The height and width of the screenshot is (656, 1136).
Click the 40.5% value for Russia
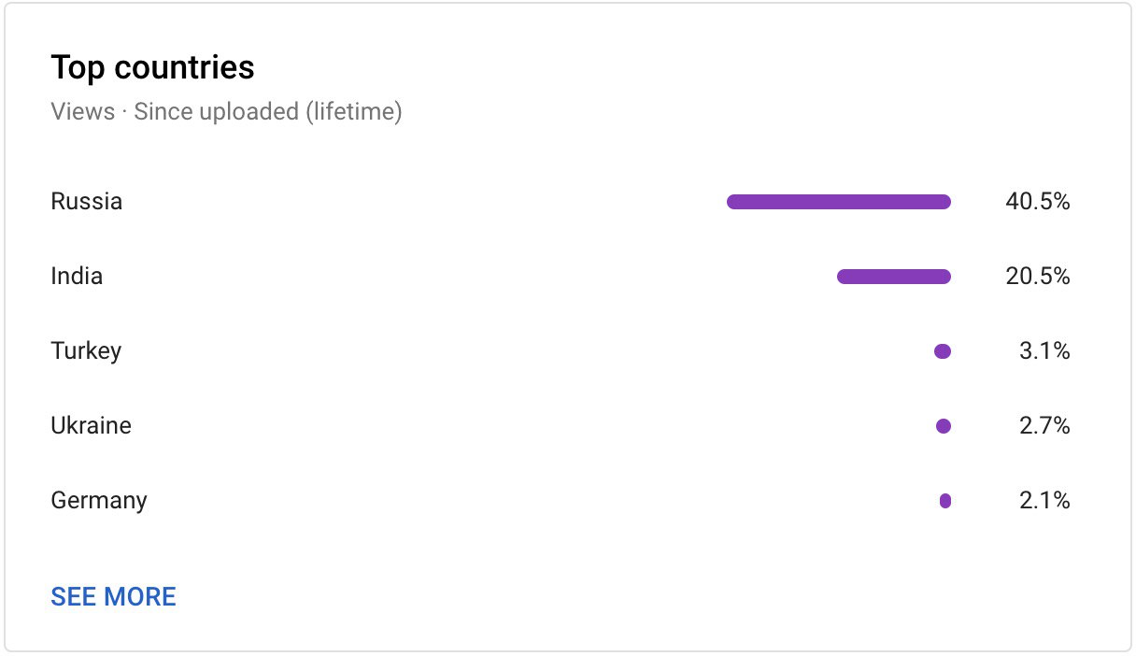1037,201
